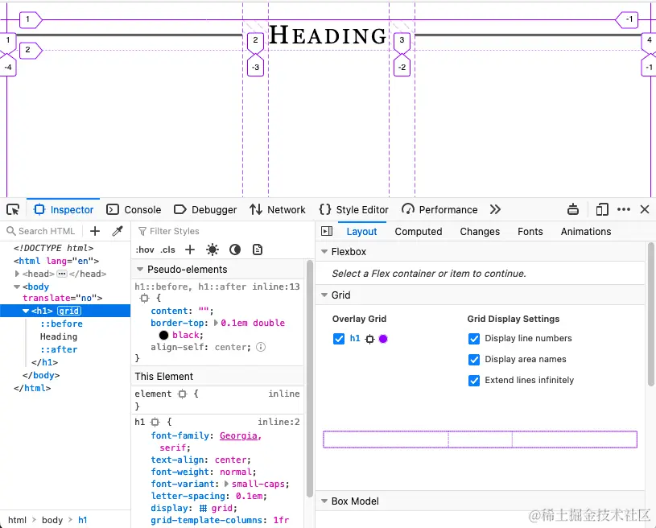Collapse the Flexbox section

coord(324,251)
